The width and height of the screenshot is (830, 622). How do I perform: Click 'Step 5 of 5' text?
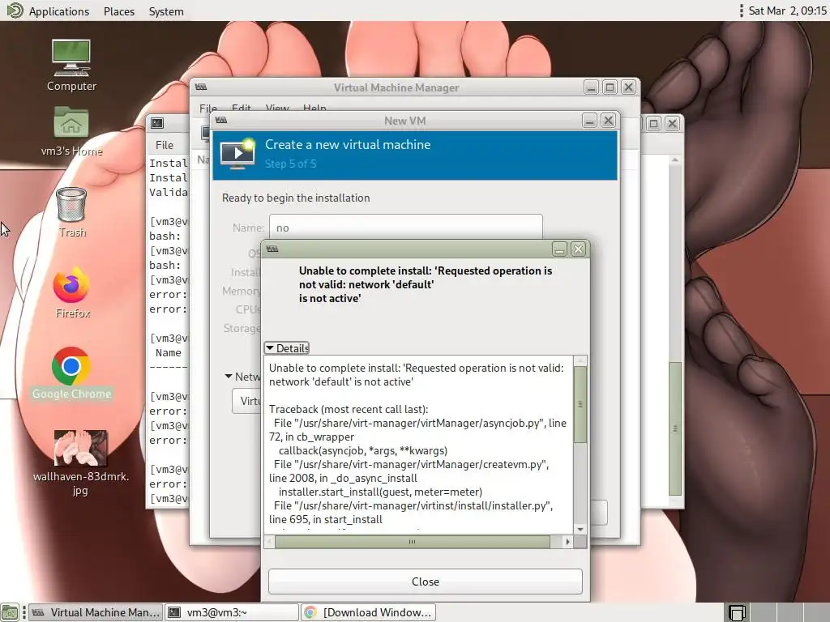click(291, 164)
